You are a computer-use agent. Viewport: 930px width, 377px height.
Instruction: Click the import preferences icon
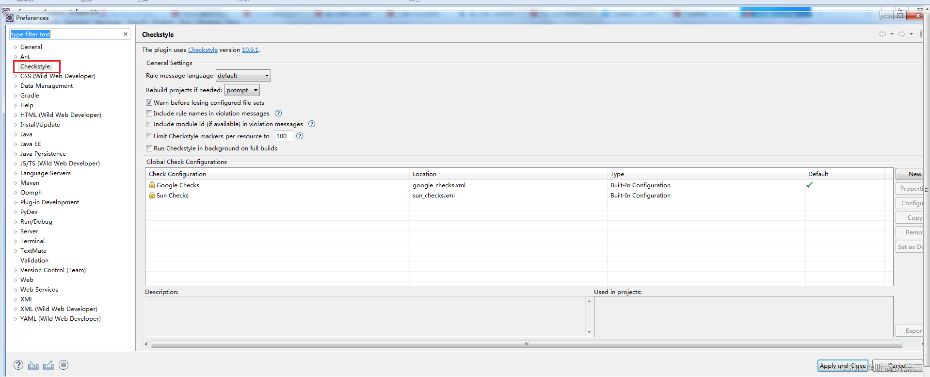(x=33, y=365)
